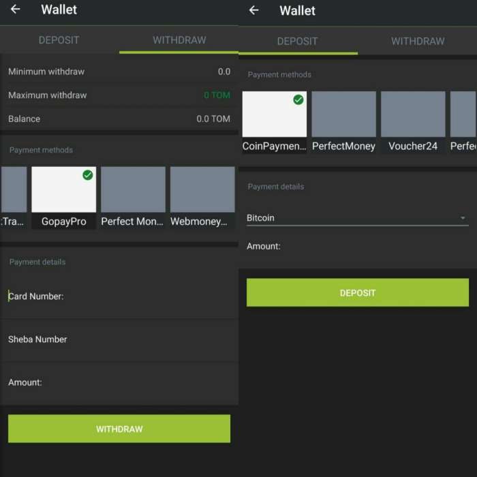
Task: Enter the Amount field below Sheba Number
Action: (x=119, y=382)
